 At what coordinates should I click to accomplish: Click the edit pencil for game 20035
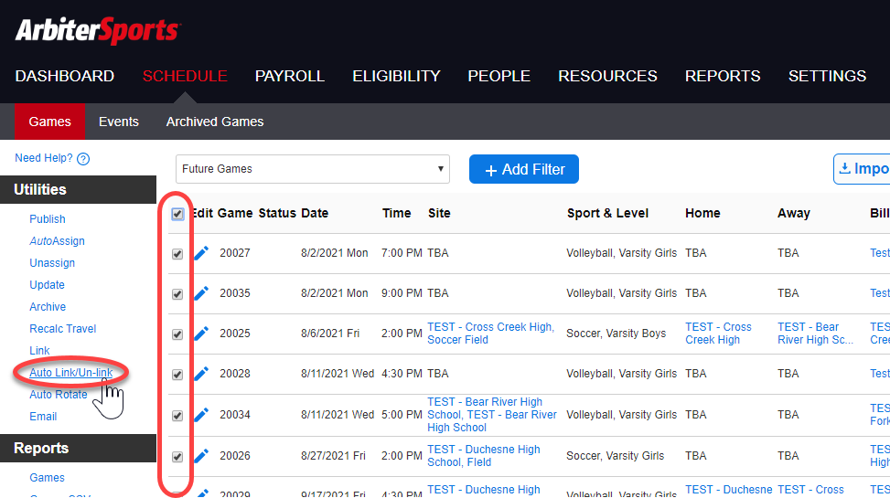click(201, 293)
